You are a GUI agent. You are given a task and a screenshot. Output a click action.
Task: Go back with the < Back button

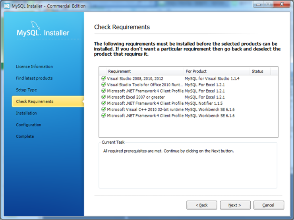tap(202, 205)
